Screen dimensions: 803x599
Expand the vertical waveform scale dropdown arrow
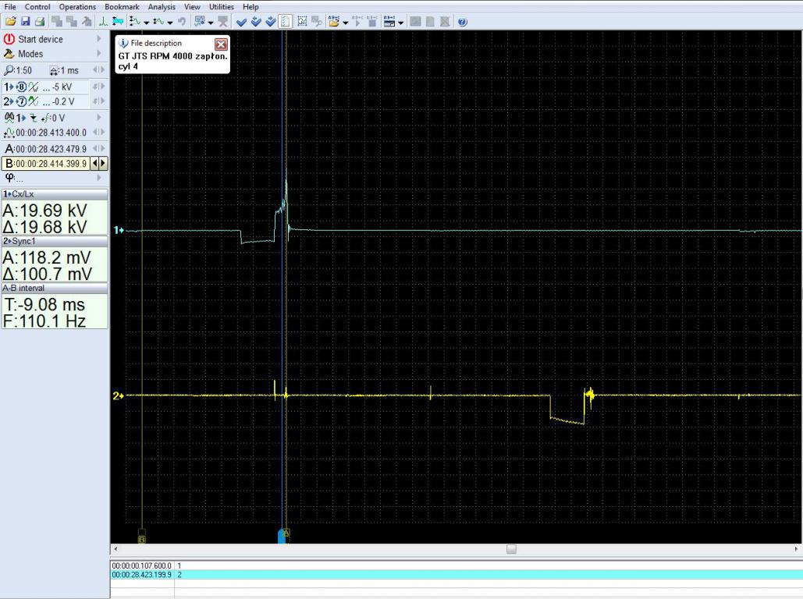click(147, 23)
